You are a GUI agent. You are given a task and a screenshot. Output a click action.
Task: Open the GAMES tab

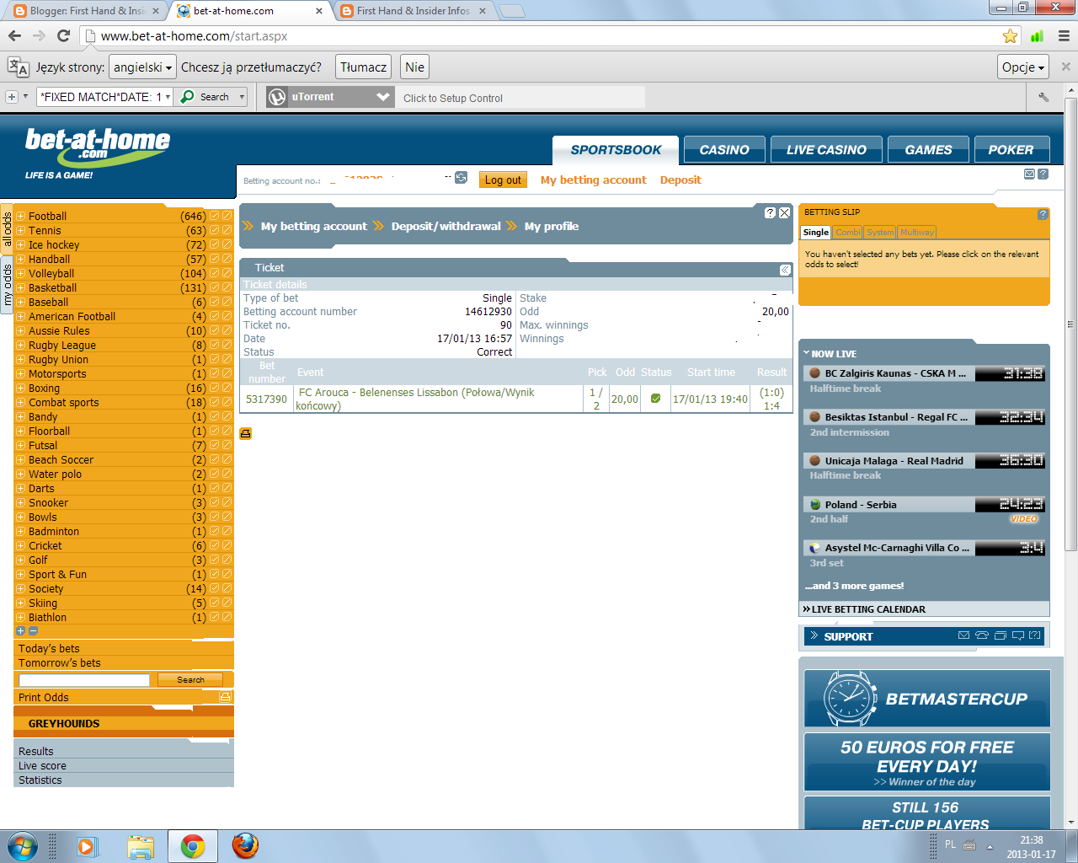click(928, 149)
